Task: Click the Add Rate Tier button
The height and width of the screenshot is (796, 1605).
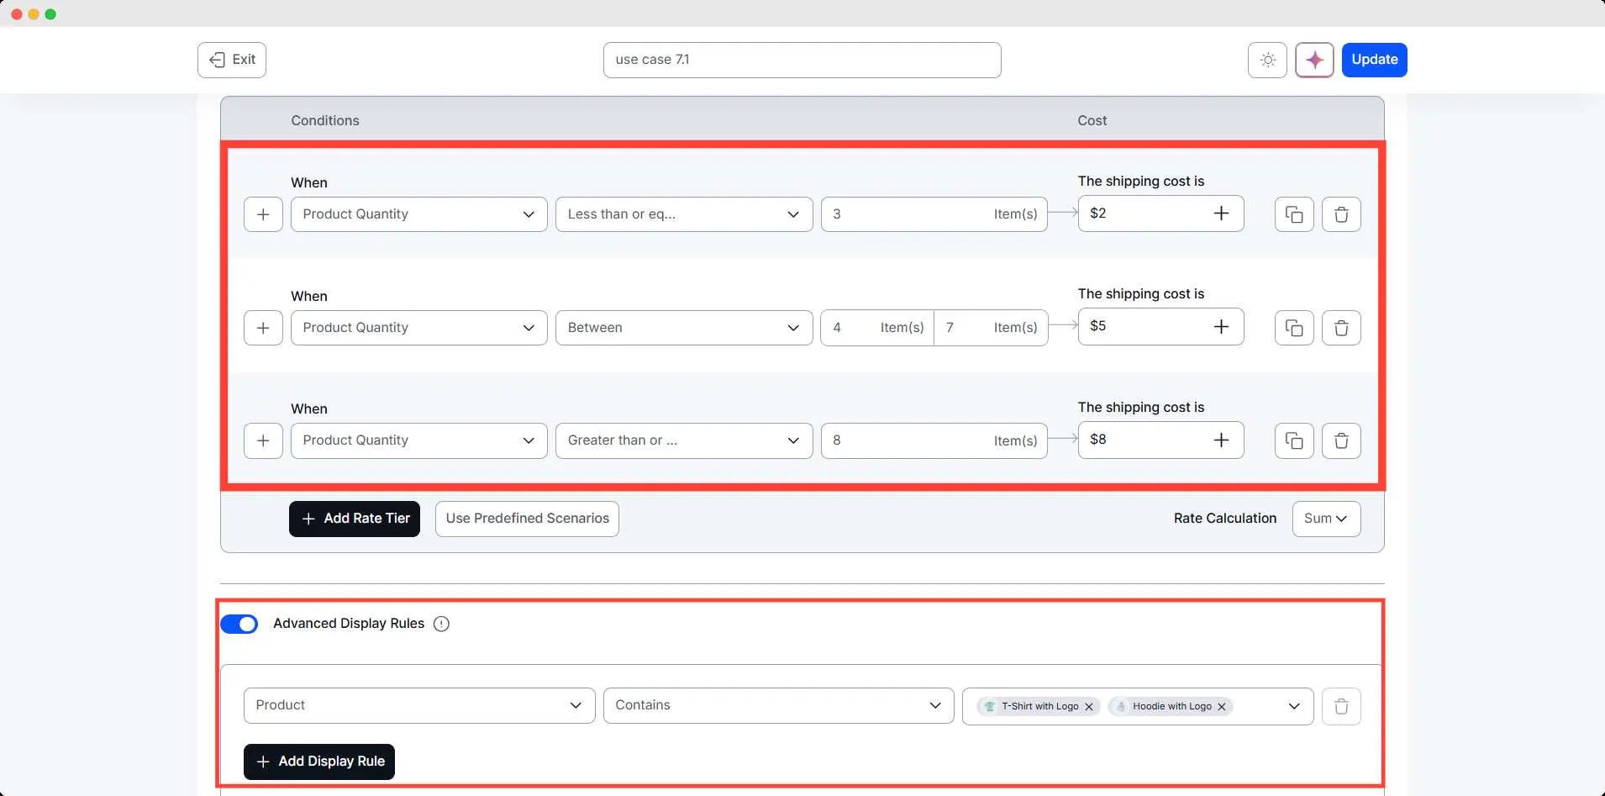Action: click(354, 519)
